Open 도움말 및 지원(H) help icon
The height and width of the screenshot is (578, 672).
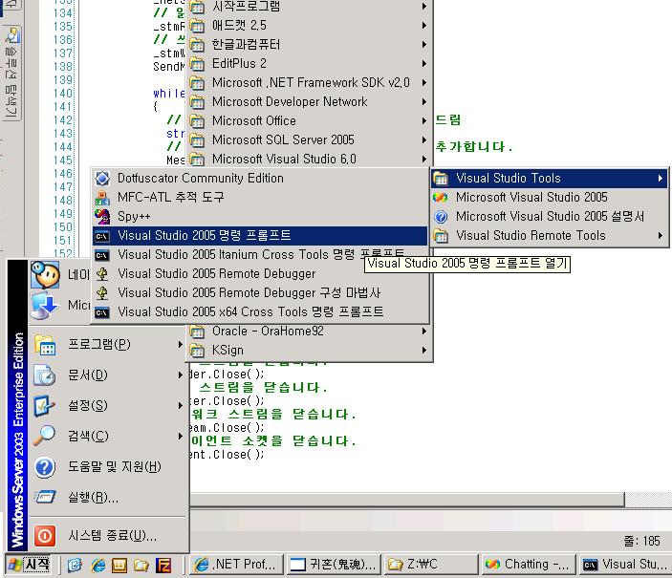coord(45,467)
